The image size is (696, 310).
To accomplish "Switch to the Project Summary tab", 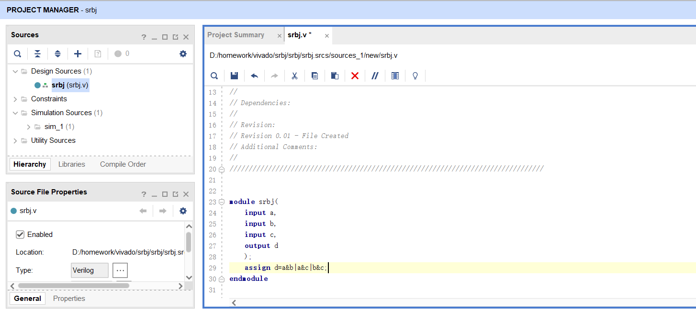I will [x=236, y=35].
